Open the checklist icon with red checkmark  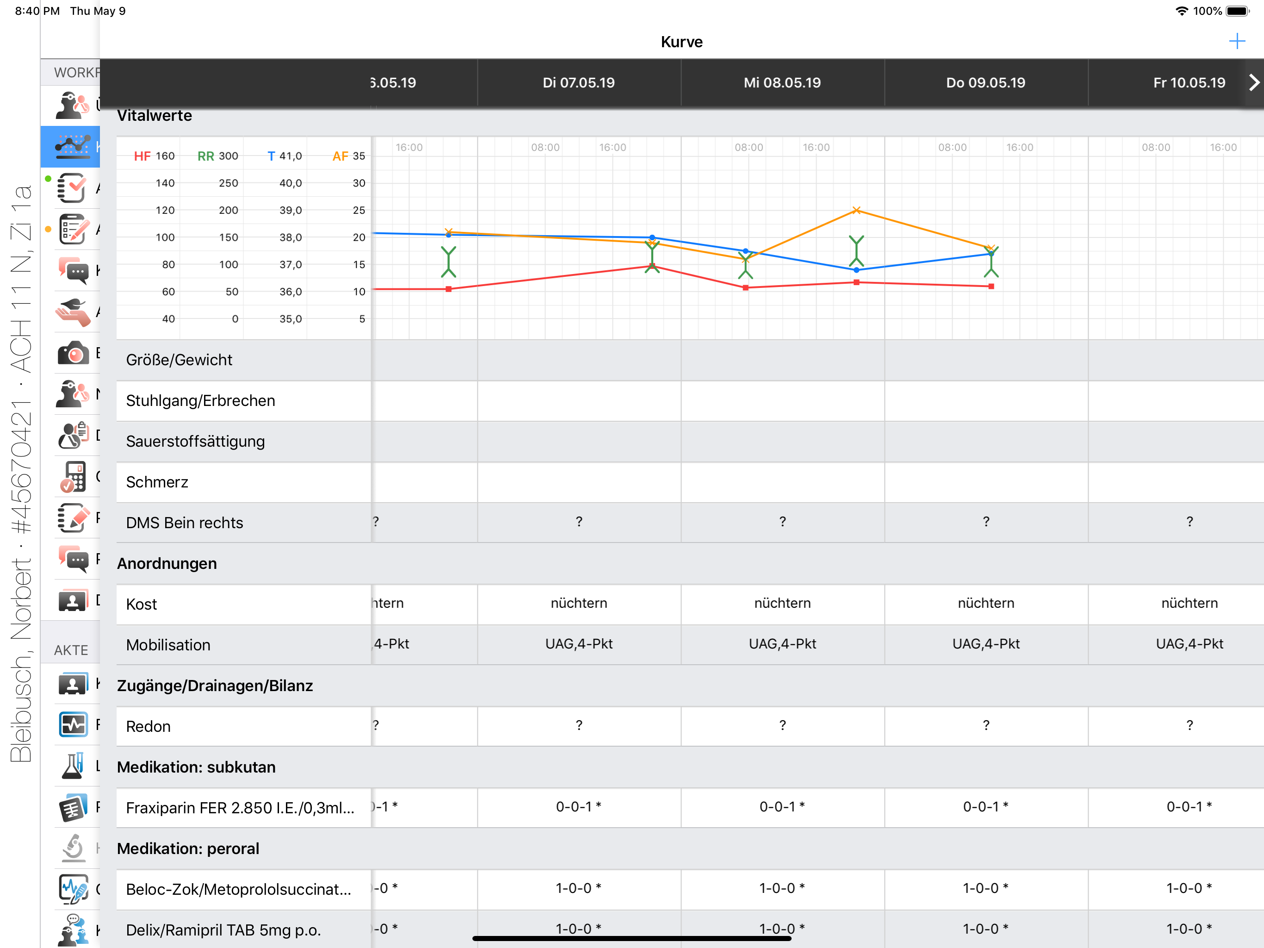point(73,187)
